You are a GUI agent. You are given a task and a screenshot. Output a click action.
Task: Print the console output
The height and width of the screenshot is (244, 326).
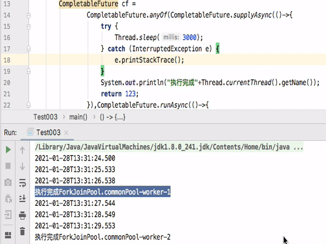coord(22,215)
